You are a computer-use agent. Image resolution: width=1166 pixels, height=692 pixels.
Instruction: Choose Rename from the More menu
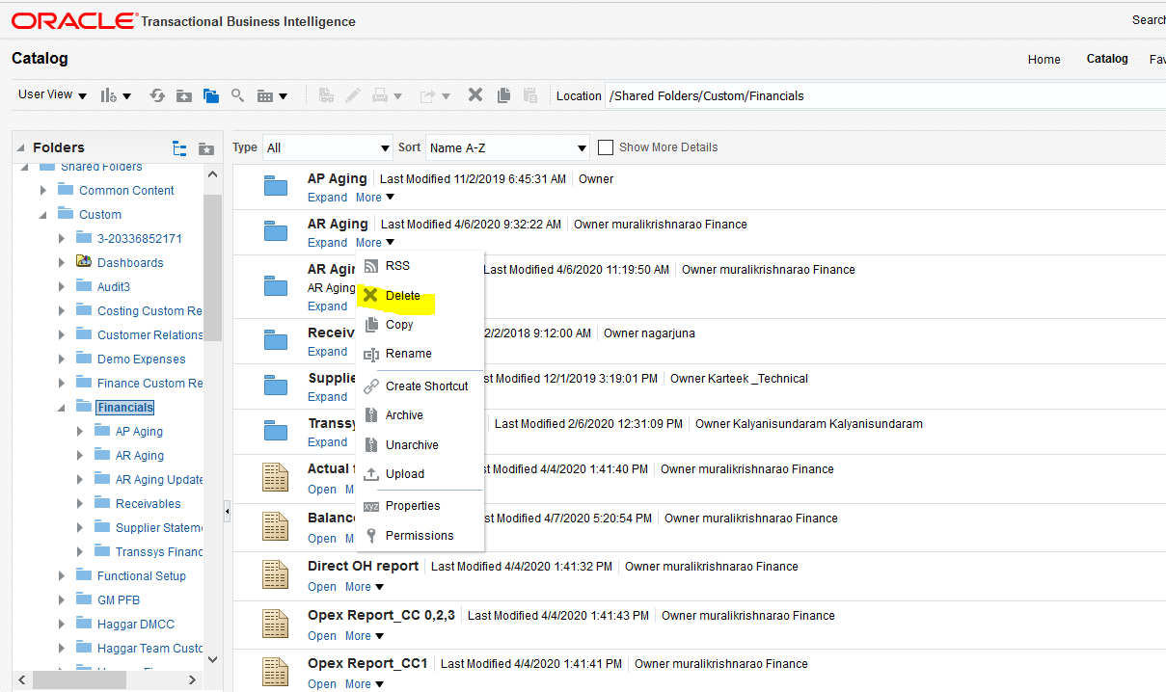[x=420, y=354]
